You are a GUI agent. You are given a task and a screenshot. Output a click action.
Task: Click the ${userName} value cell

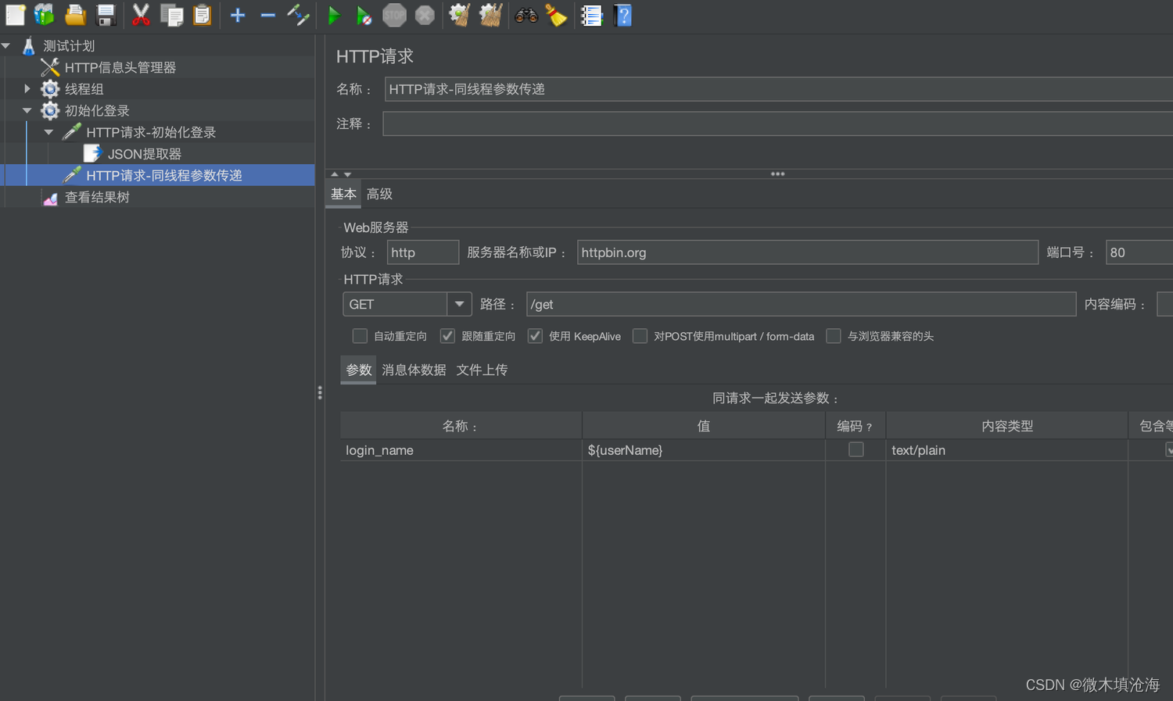point(704,450)
